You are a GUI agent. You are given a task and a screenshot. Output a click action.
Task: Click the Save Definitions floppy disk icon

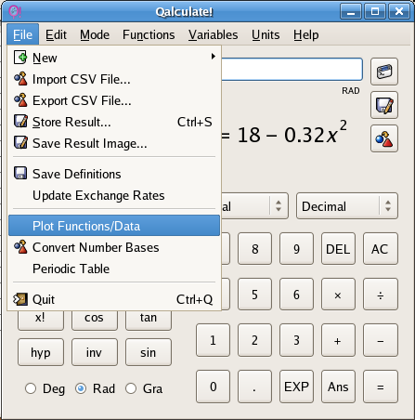tap(20, 174)
